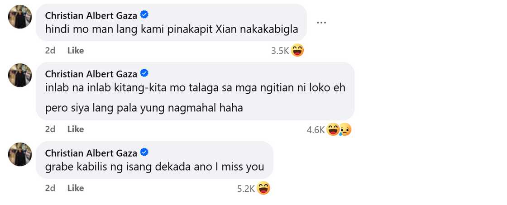This screenshot has height=205, width=507.
Task: Click the haha emoji next to 5.2K
Action: (263, 188)
